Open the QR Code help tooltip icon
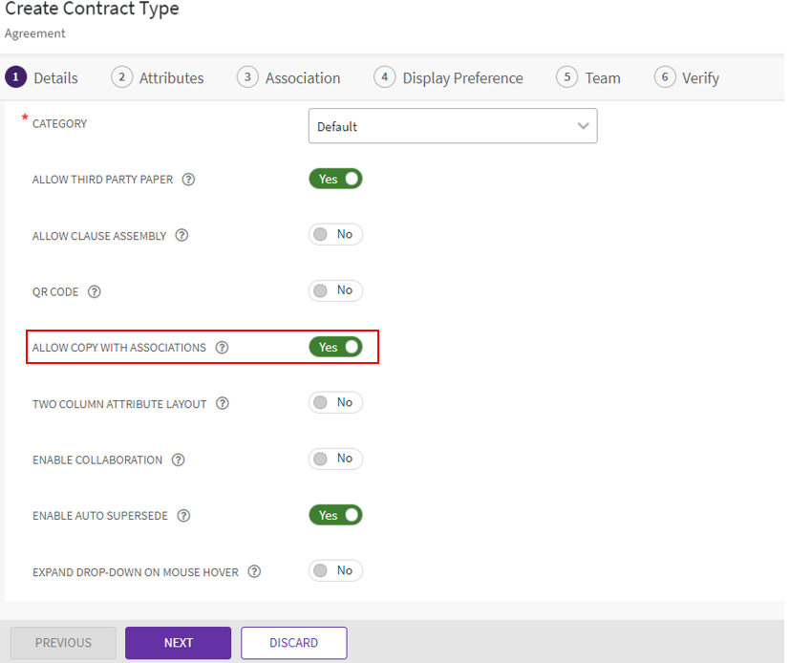 [95, 292]
